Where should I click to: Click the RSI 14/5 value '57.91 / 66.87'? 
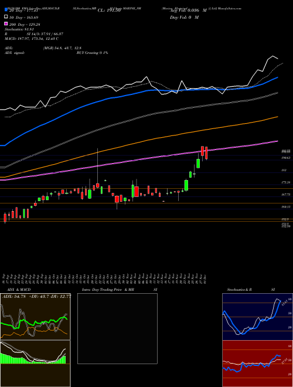tap(53, 34)
